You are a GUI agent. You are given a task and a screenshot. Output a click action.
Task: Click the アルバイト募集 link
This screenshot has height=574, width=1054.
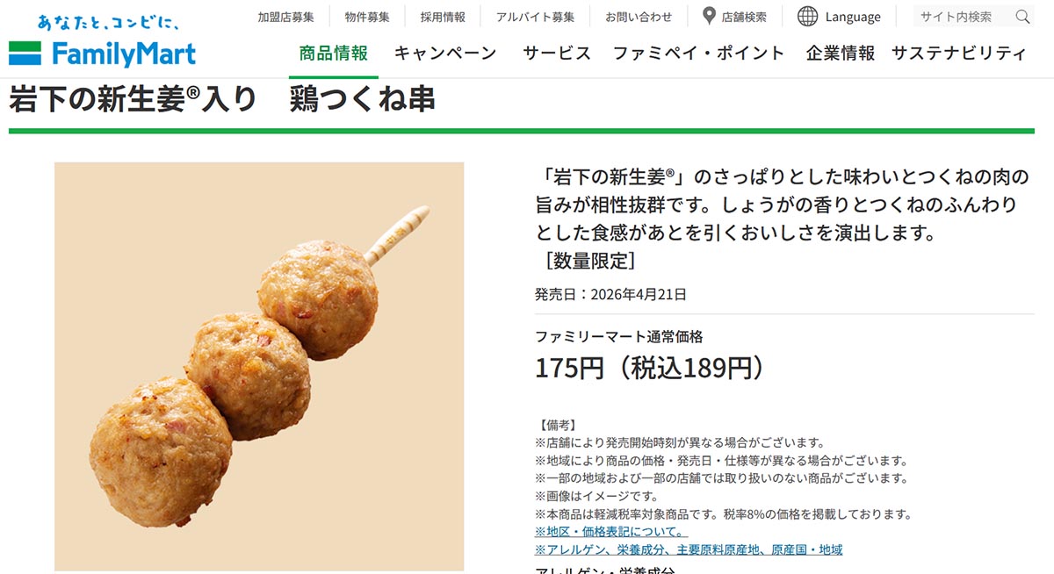(x=535, y=17)
